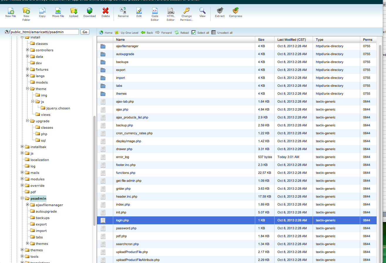The image size is (386, 263).
Task: Expand the ajaxfilemanager tree folder
Action: [x=28, y=205]
